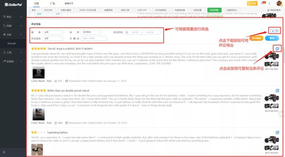Screen dimensions: 285x157
Task: Click two-star rating of 'Exploding battery' review
Action: point(38,132)
